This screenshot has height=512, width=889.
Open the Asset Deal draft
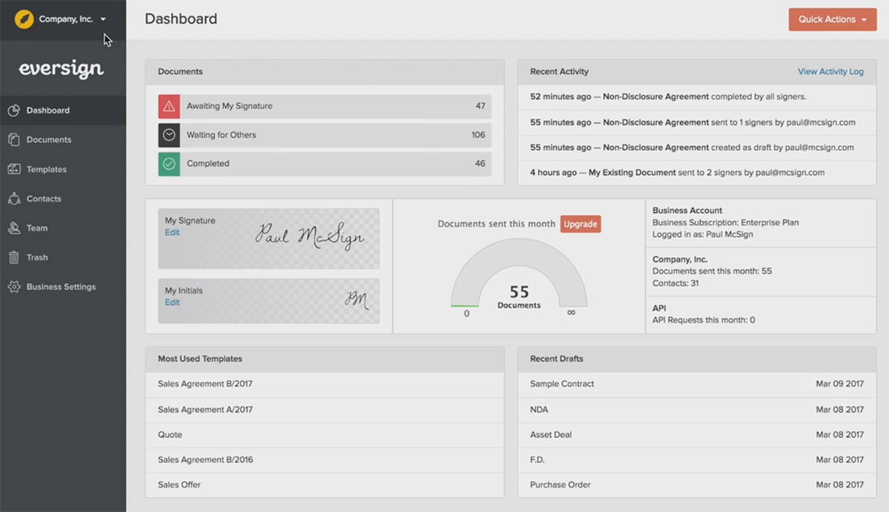click(696, 435)
